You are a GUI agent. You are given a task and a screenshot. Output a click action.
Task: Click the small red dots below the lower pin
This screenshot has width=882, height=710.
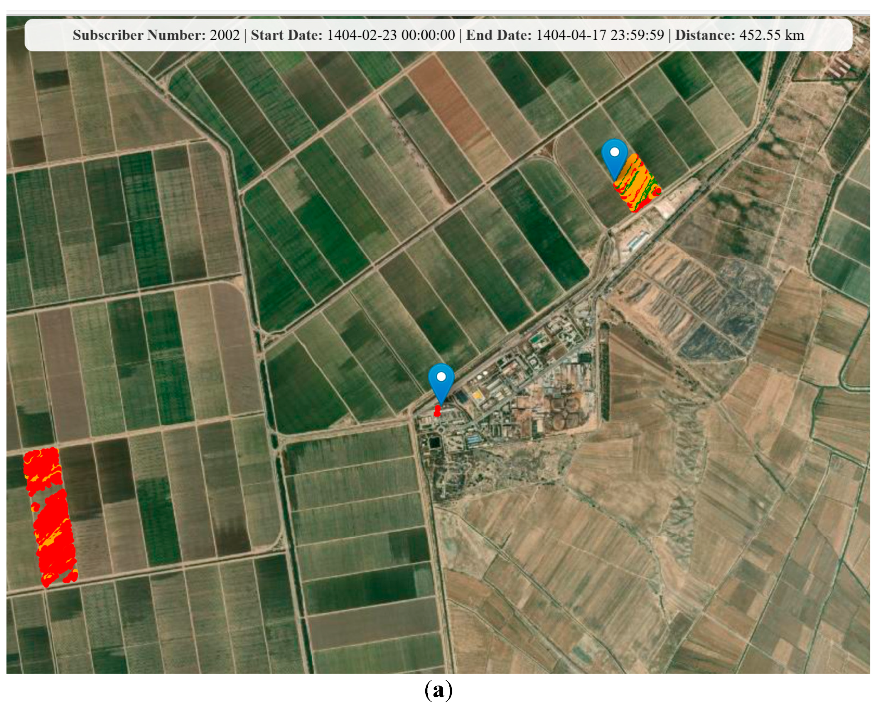437,411
